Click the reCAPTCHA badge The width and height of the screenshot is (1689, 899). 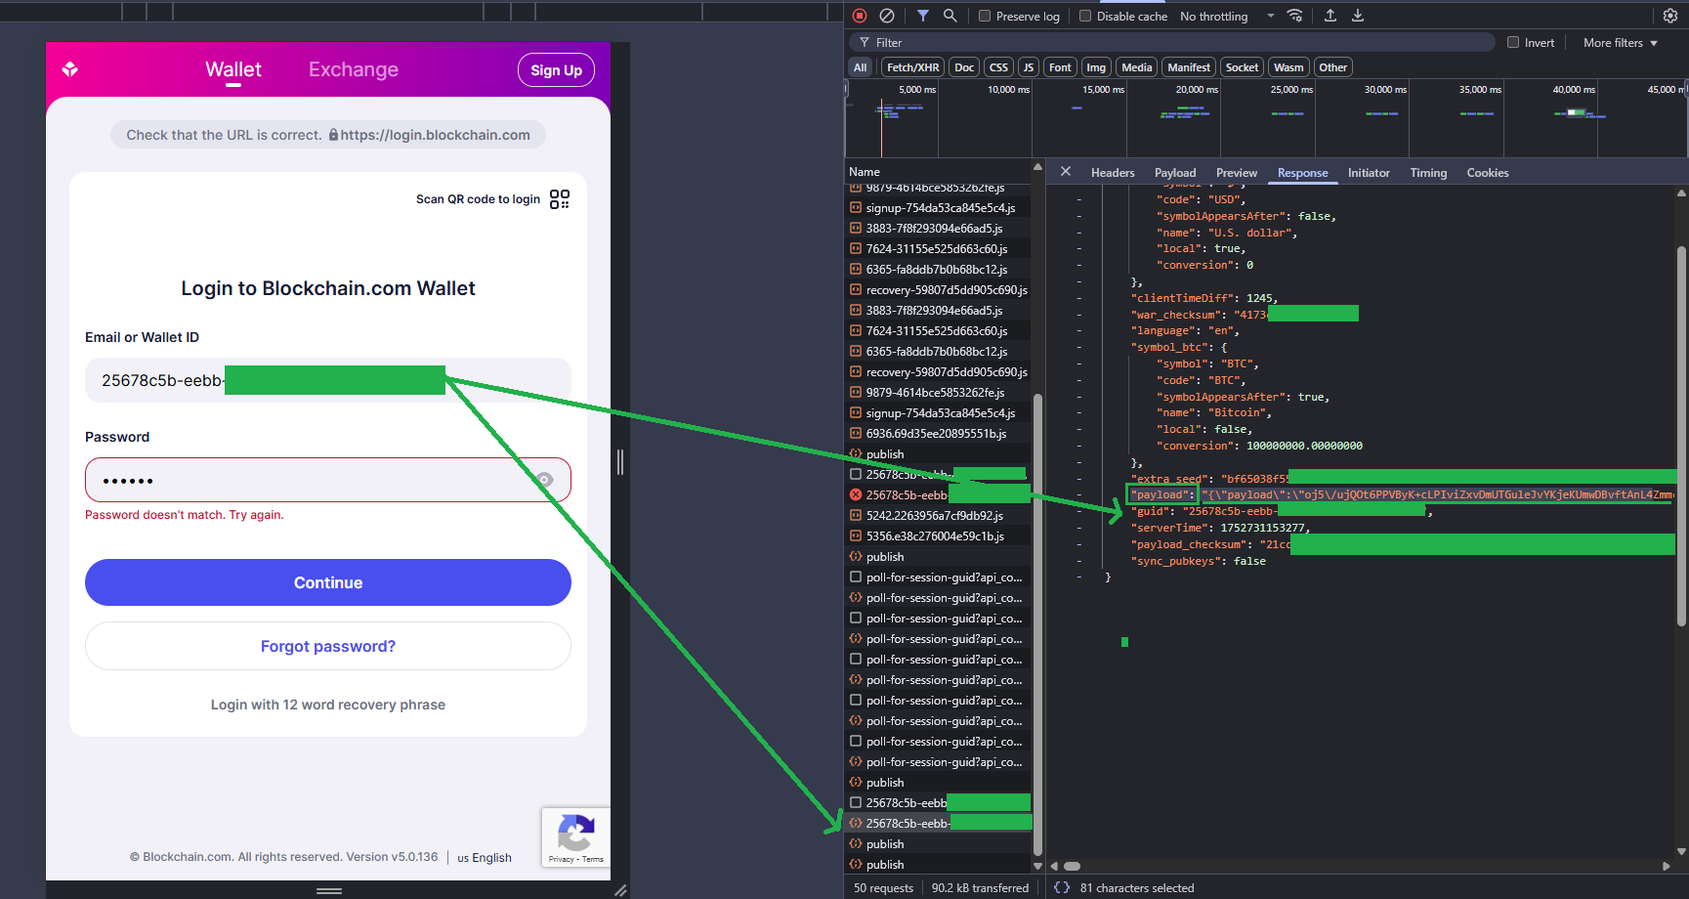576,836
